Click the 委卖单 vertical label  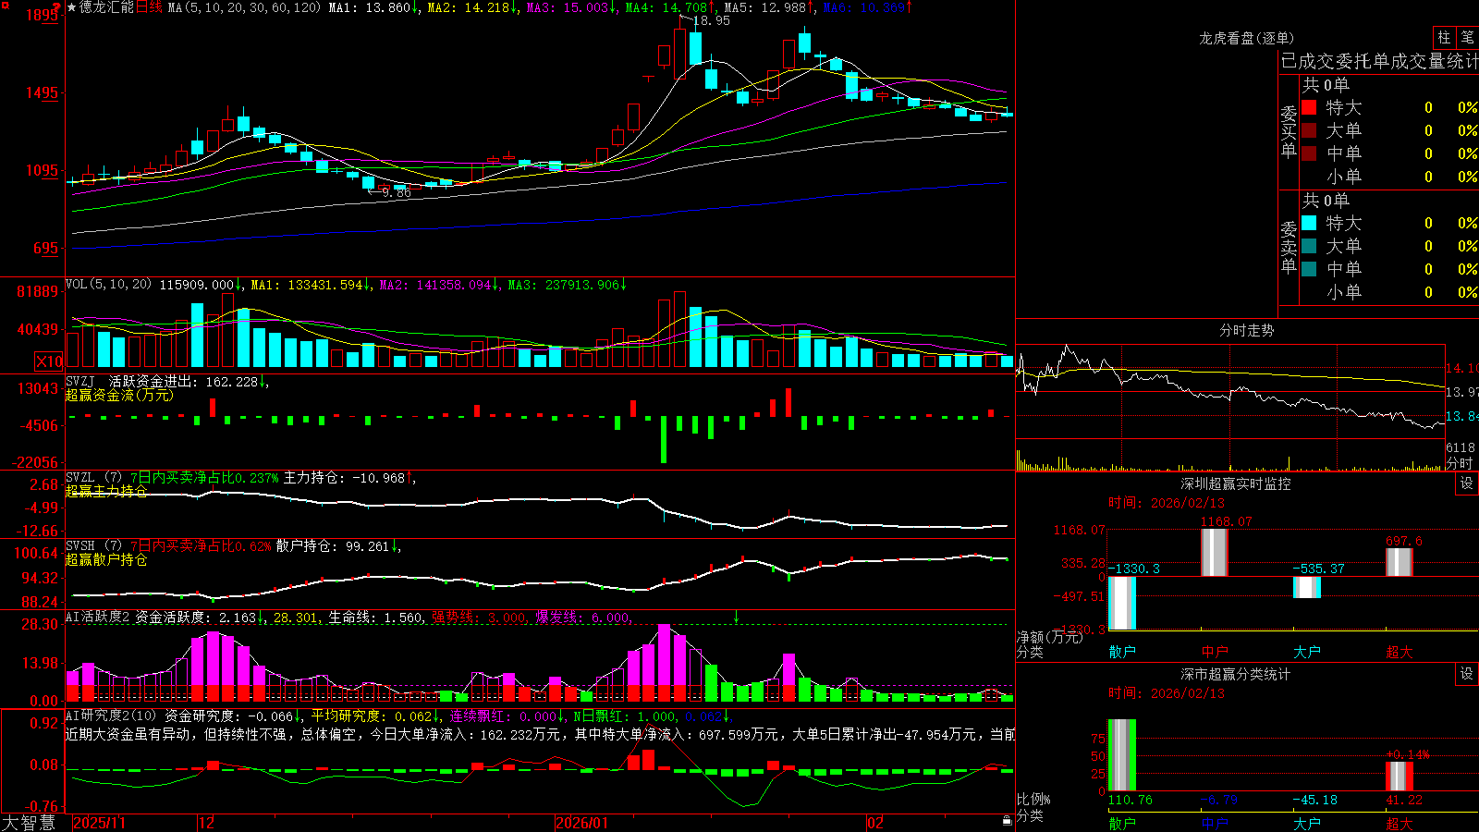pyautogui.click(x=1289, y=248)
